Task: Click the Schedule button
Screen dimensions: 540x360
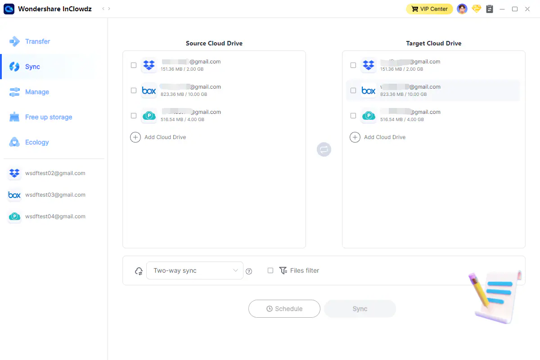Action: pyautogui.click(x=284, y=309)
